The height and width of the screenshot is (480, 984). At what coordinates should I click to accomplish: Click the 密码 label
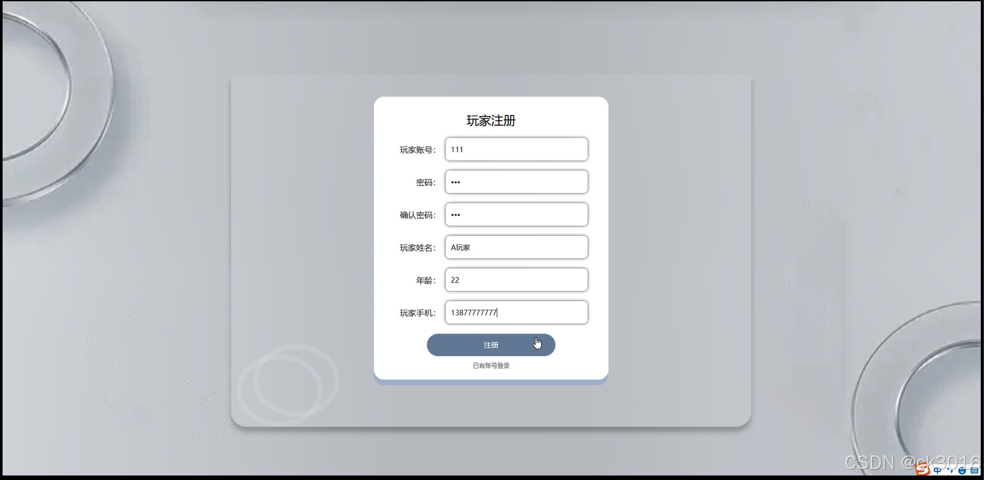tap(426, 183)
